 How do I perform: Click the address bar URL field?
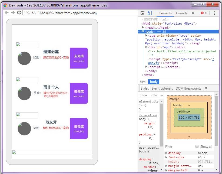[80, 13]
